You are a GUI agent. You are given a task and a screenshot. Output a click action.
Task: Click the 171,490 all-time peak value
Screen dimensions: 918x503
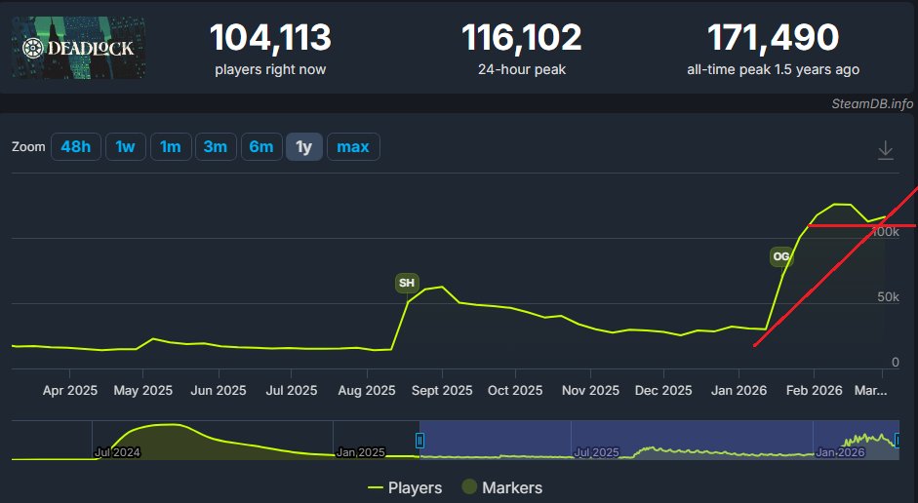tap(774, 37)
